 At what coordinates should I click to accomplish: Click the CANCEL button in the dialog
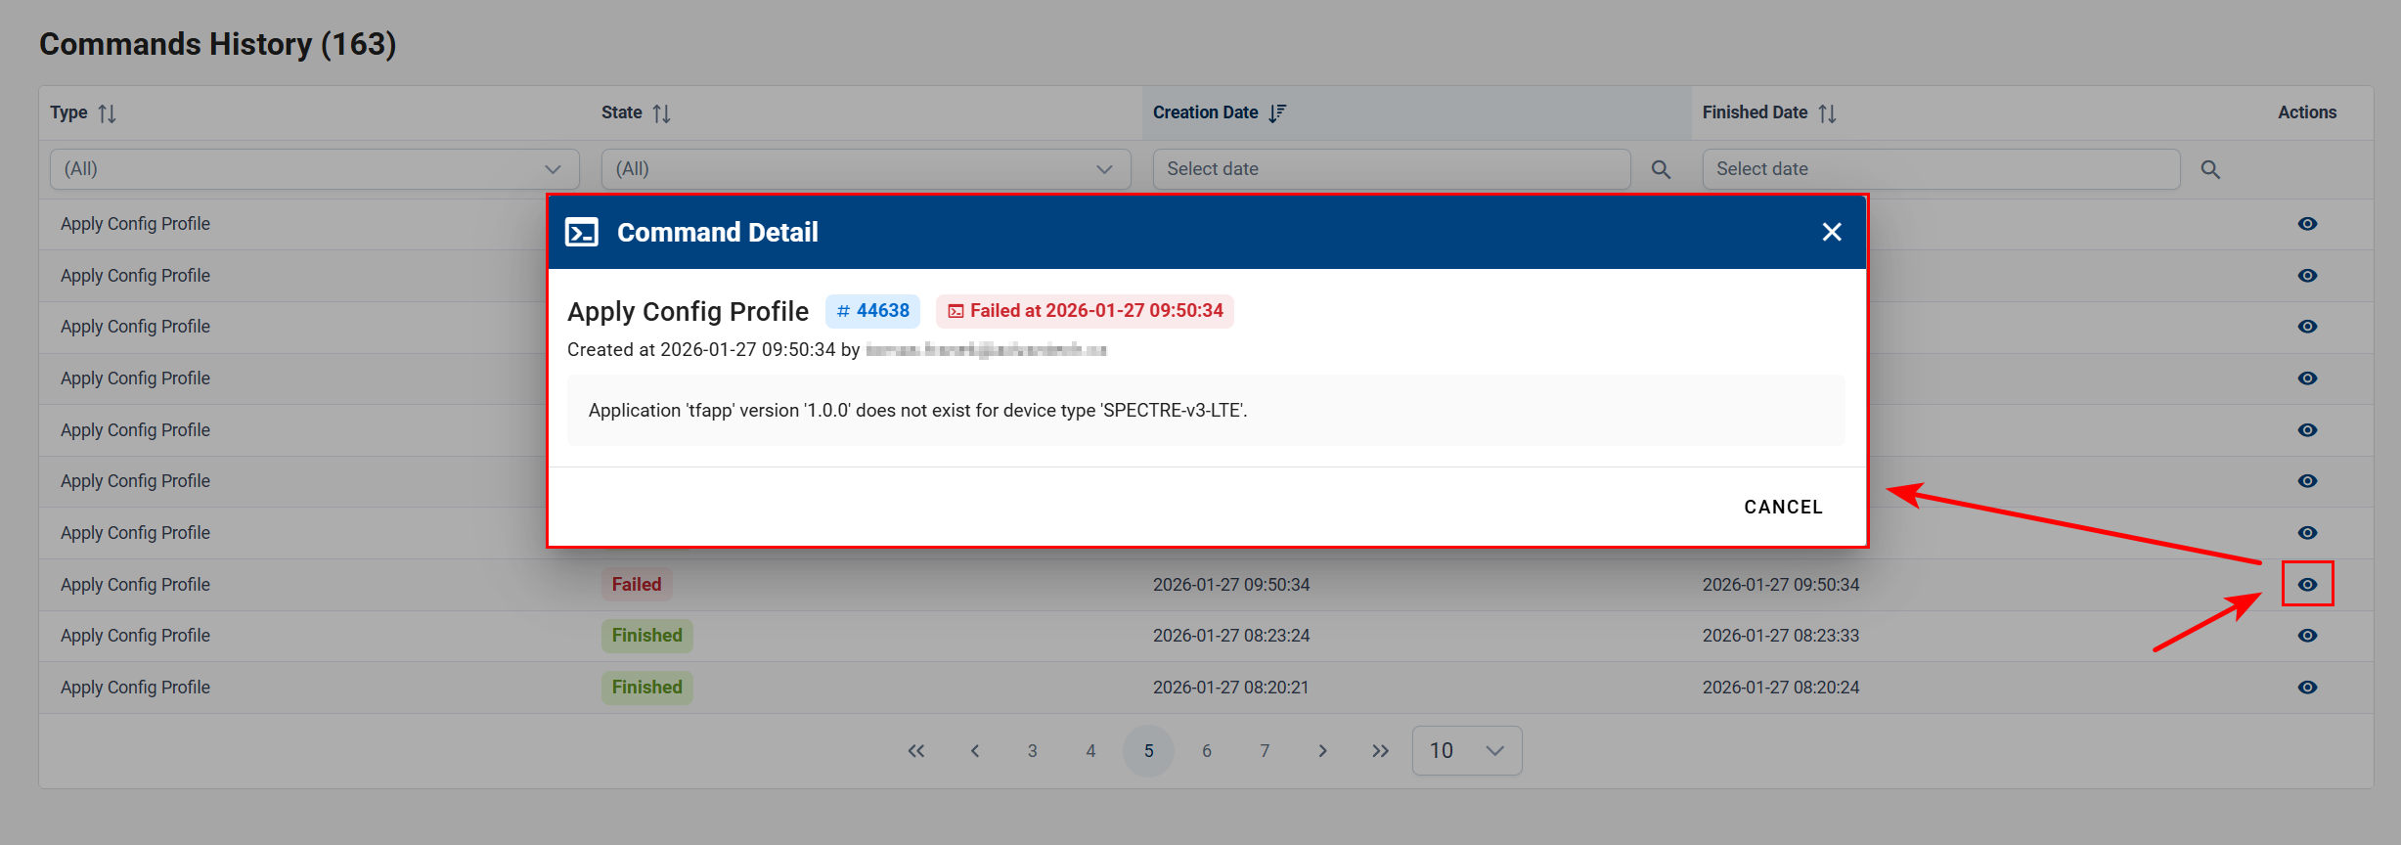(1783, 507)
